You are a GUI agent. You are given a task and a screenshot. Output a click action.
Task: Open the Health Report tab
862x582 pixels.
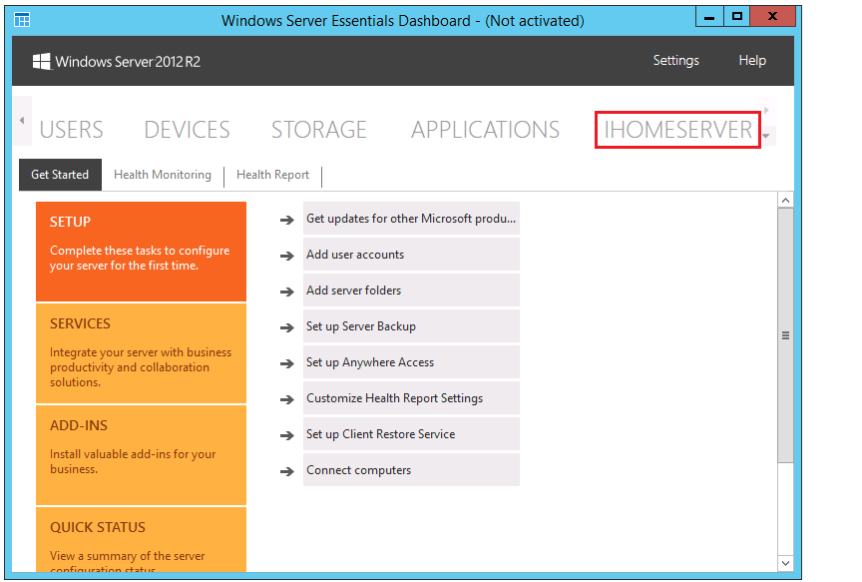coord(272,175)
